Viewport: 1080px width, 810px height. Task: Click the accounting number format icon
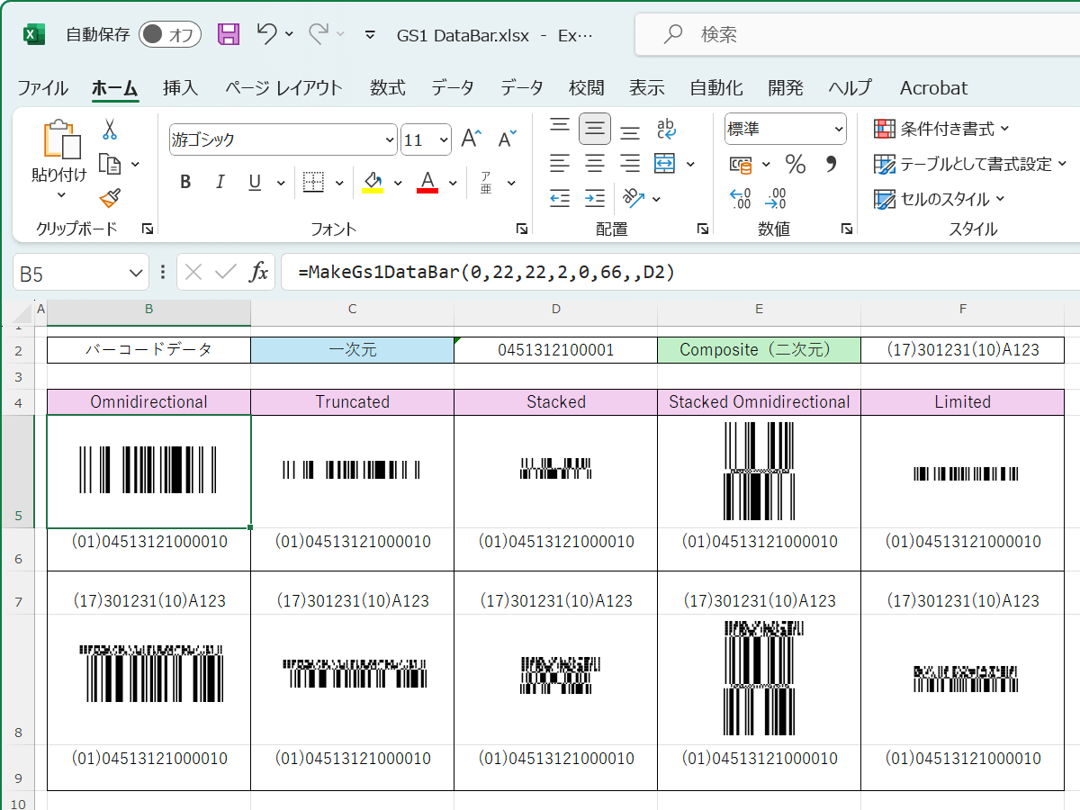point(741,164)
